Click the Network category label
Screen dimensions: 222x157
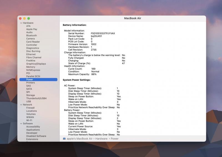point(27,105)
